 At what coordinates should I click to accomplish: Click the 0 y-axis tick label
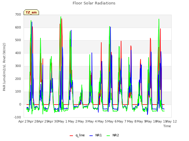[x=20, y=105]
